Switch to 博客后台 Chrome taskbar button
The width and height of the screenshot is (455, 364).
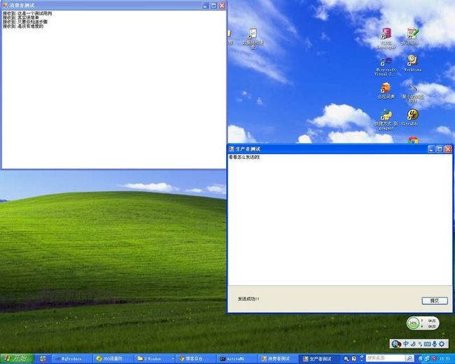[x=196, y=359]
